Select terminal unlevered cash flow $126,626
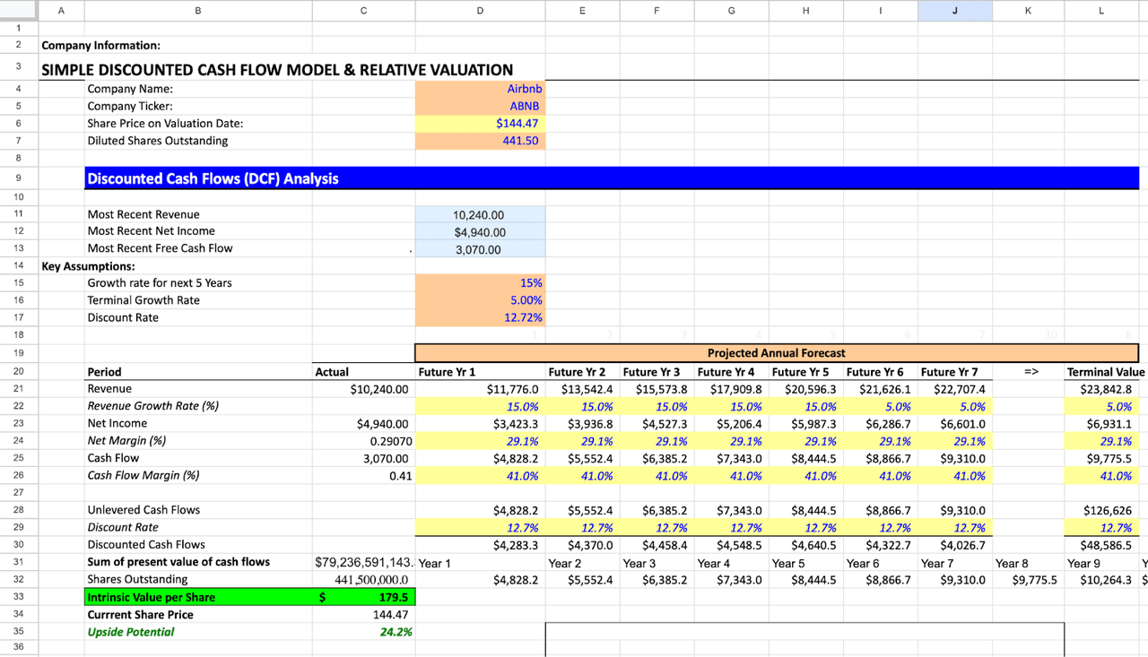Screen dimensions: 1148x657 tap(1101, 510)
